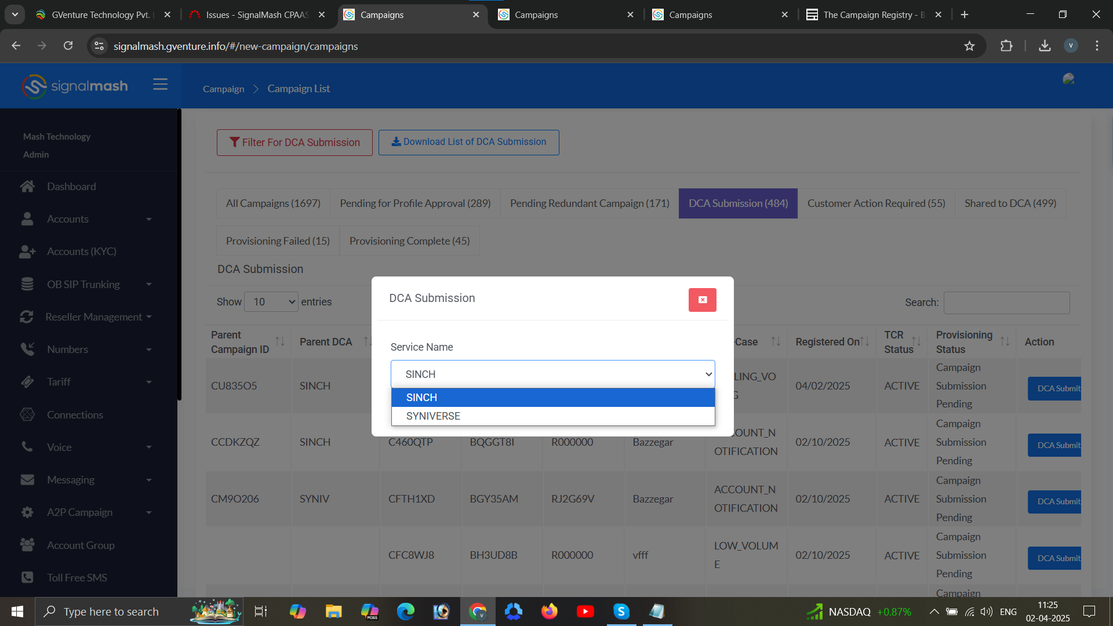This screenshot has height=626, width=1113.
Task: Open Chrome extensions puzzle icon
Action: click(1006, 46)
